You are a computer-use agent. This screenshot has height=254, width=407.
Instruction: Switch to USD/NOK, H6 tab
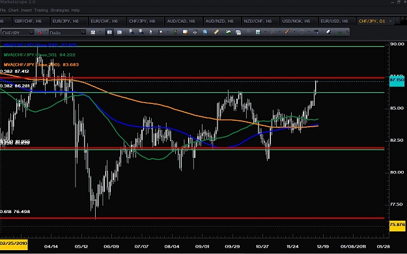click(298, 21)
